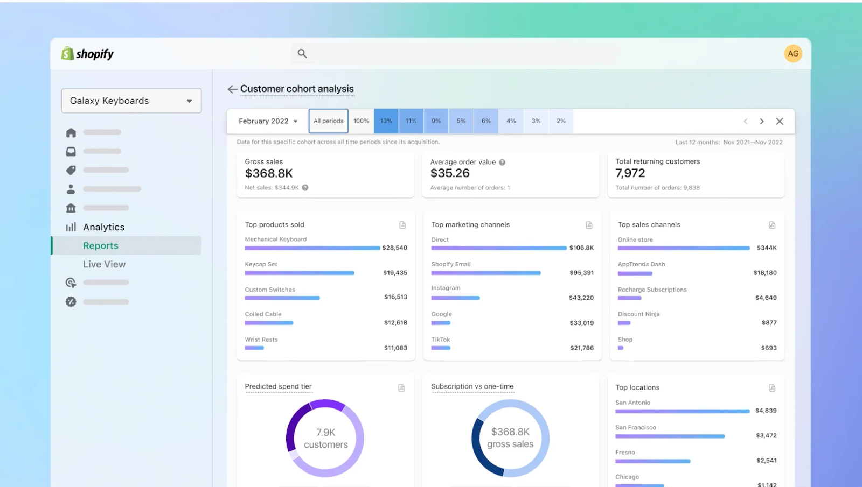Open the Customers icon in the sidebar
862x487 pixels.
coord(71,188)
